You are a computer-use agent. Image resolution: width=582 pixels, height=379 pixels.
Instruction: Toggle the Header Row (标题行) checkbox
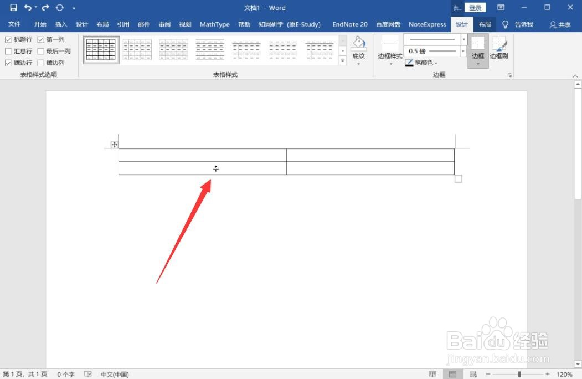[8, 39]
